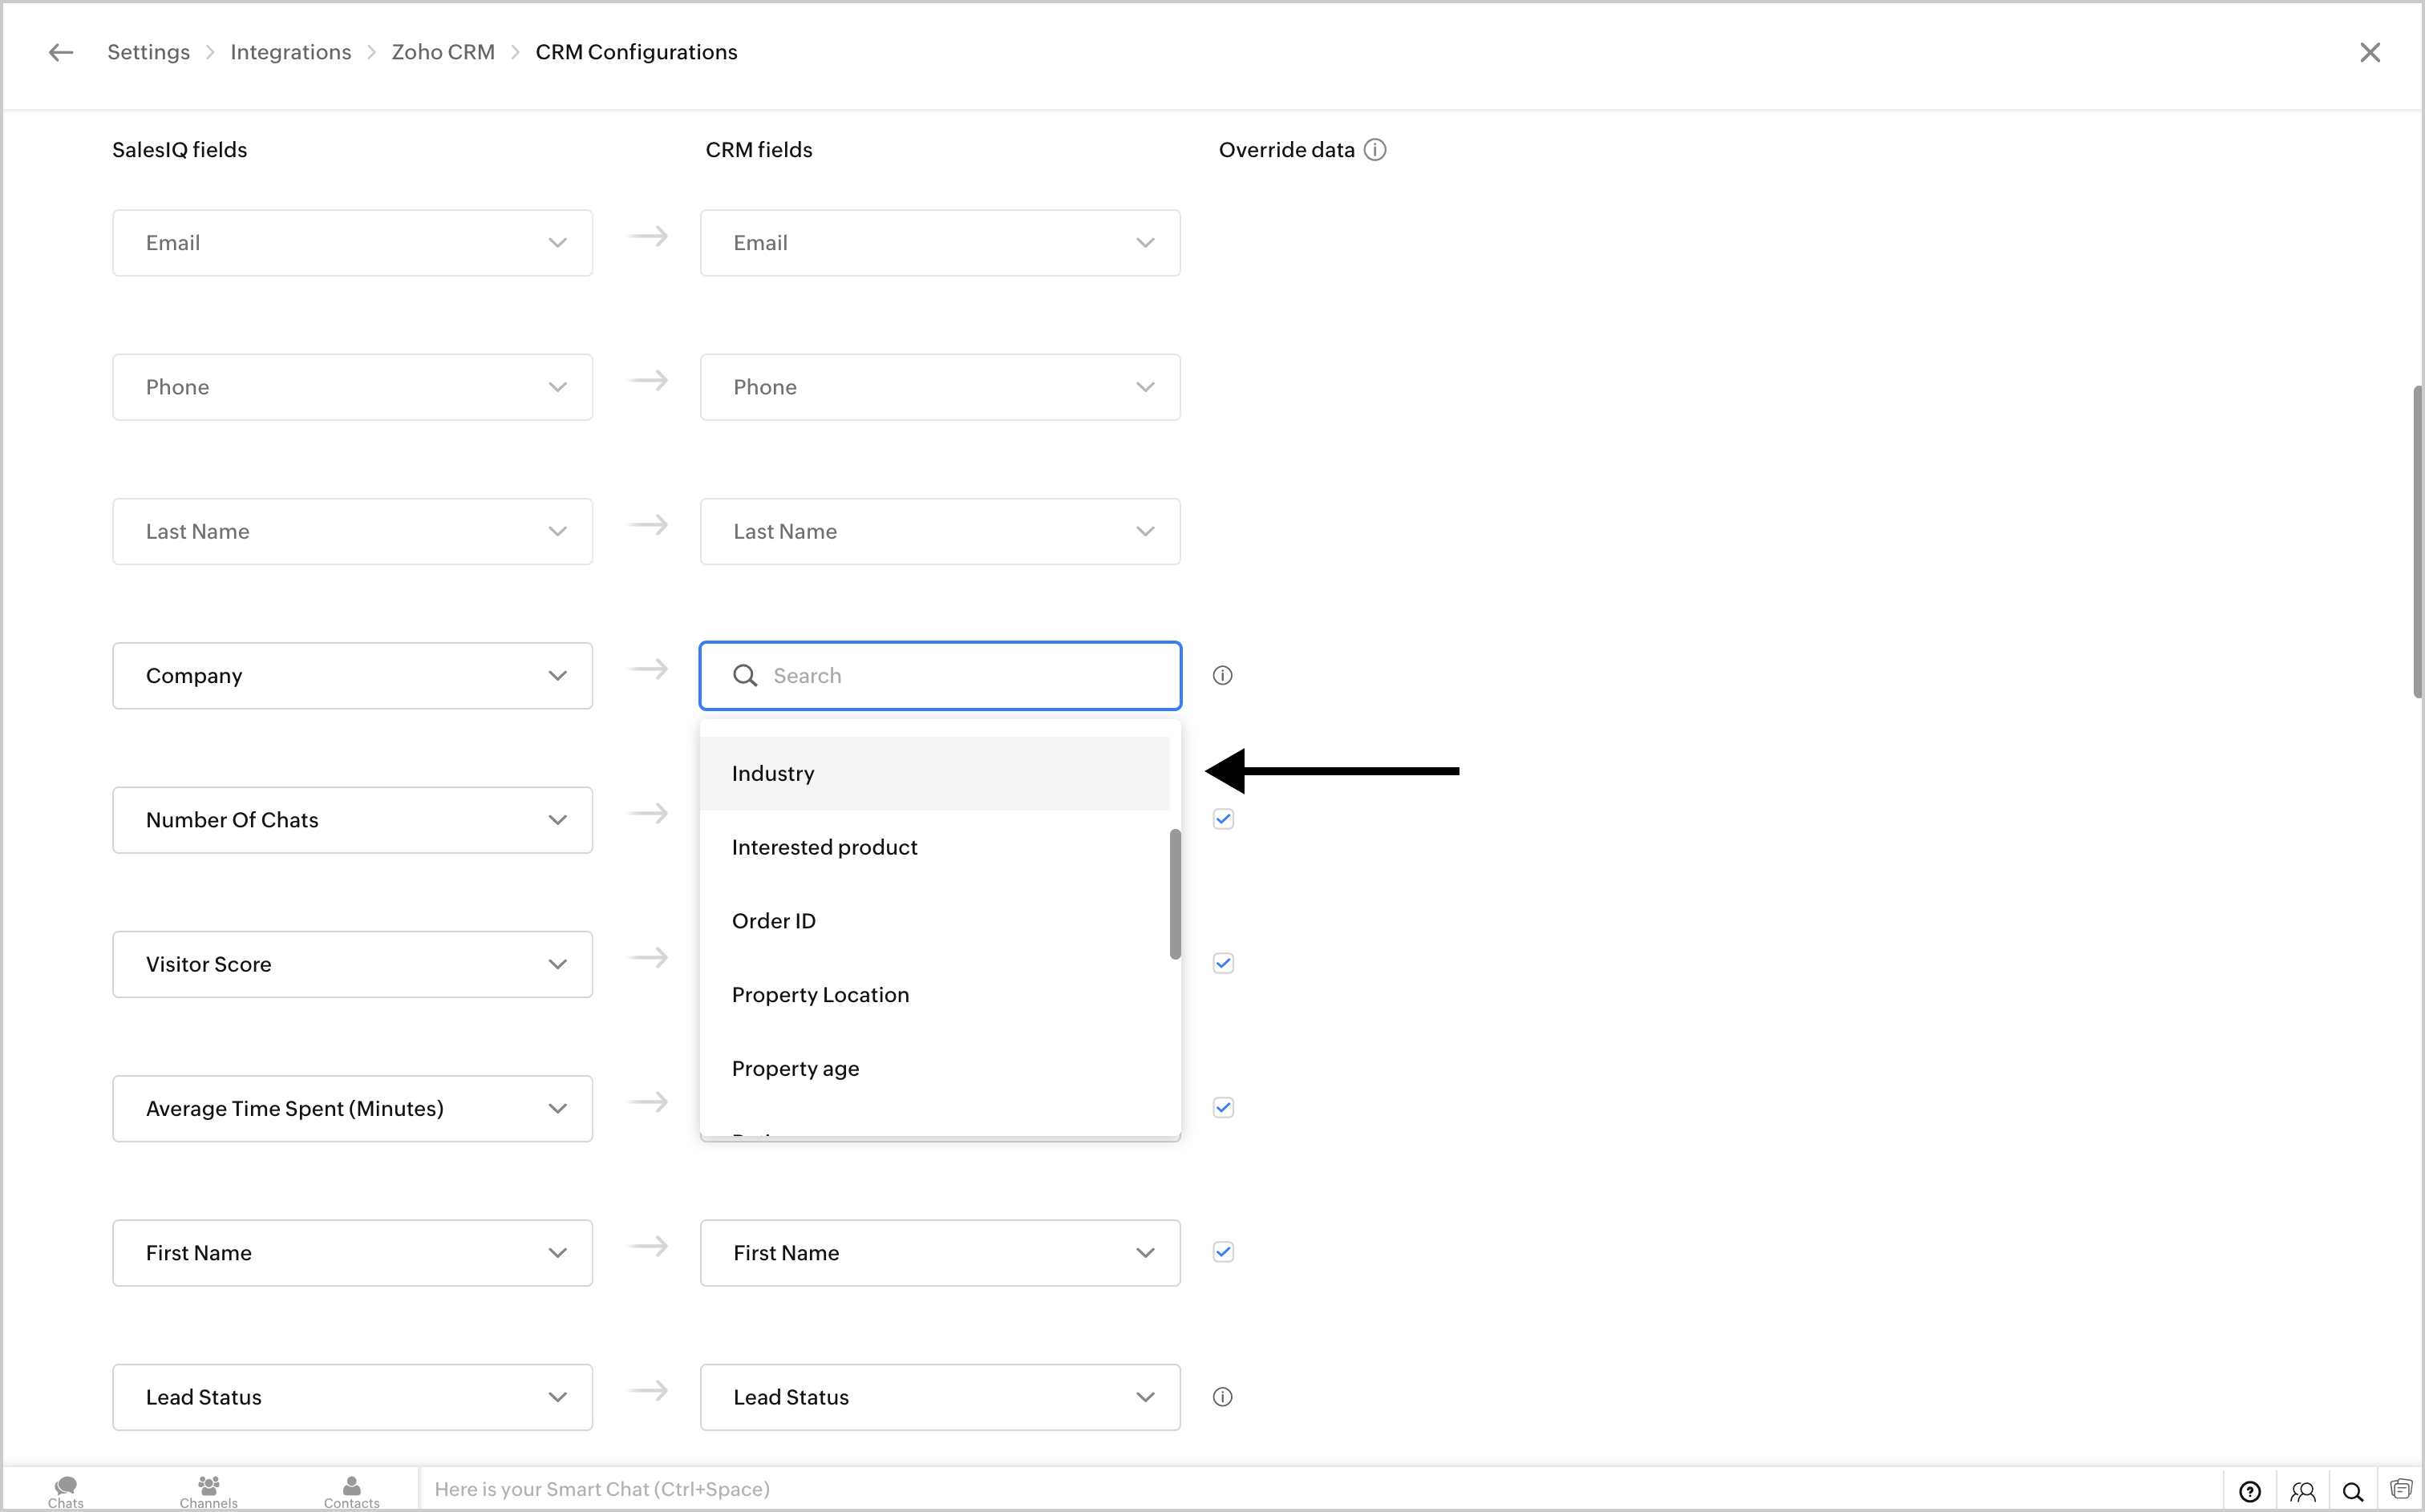Open the Lead Status CRM field dropdown
Image resolution: width=2425 pixels, height=1512 pixels.
(x=939, y=1397)
